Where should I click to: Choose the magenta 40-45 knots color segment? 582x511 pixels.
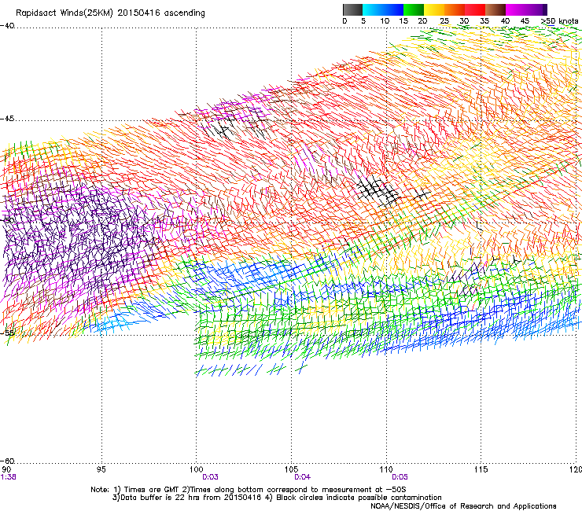(x=516, y=9)
